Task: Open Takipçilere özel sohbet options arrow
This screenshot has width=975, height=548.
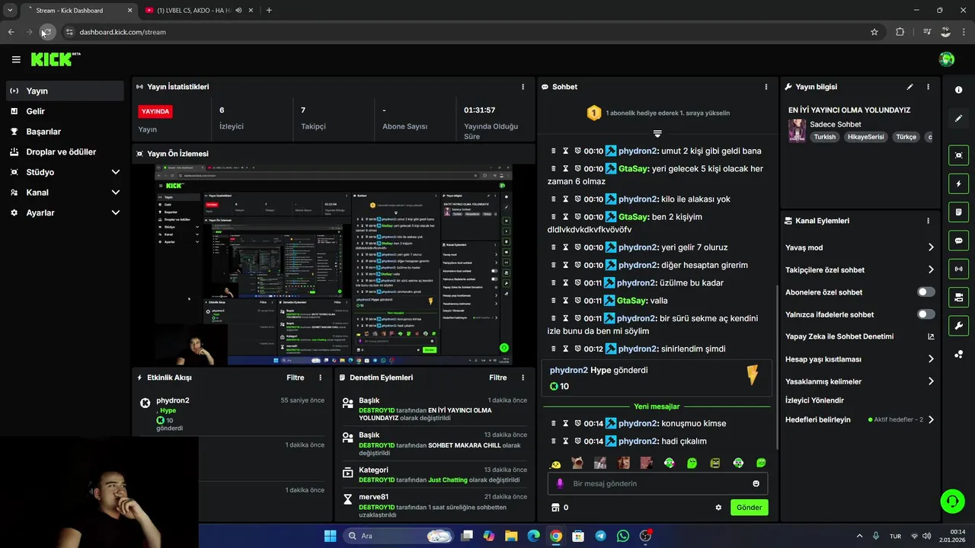Action: coord(931,269)
